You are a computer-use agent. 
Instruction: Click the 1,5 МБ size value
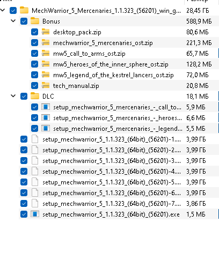196,214
